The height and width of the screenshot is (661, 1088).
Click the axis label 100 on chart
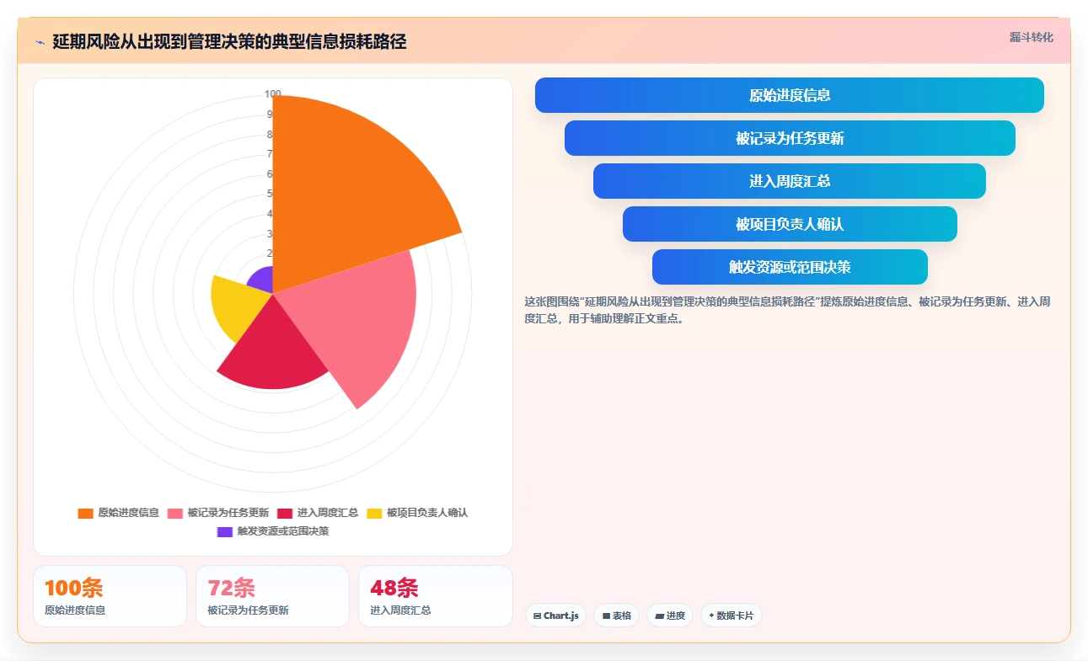tap(273, 94)
